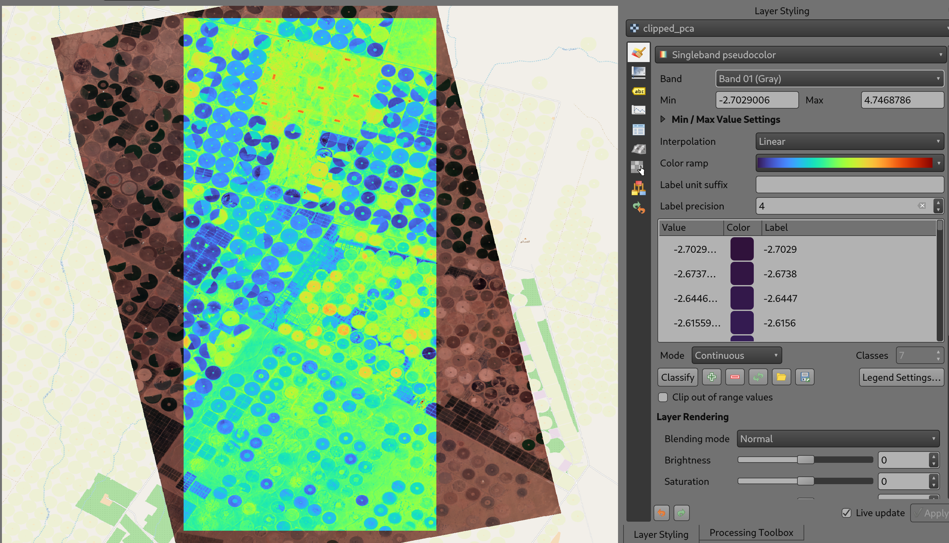Screen dimensions: 949x543
Task: Enable Clip out of range values
Action: (x=663, y=397)
